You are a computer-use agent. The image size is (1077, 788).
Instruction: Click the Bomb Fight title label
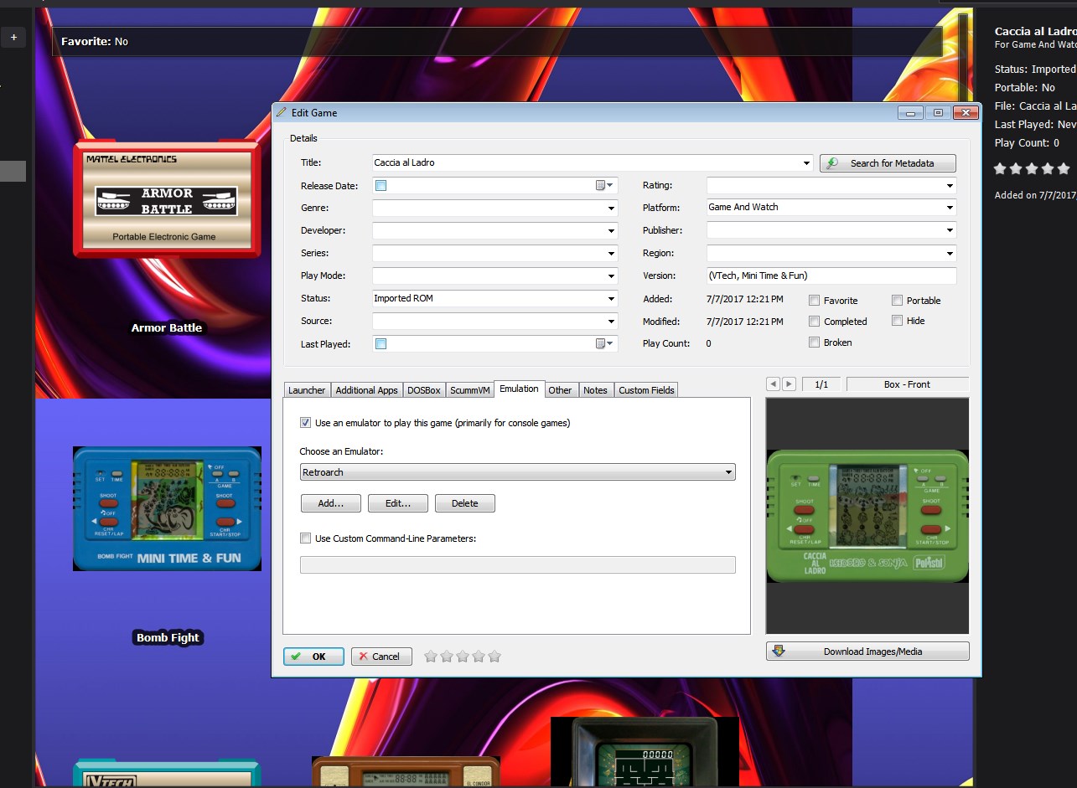(x=168, y=637)
